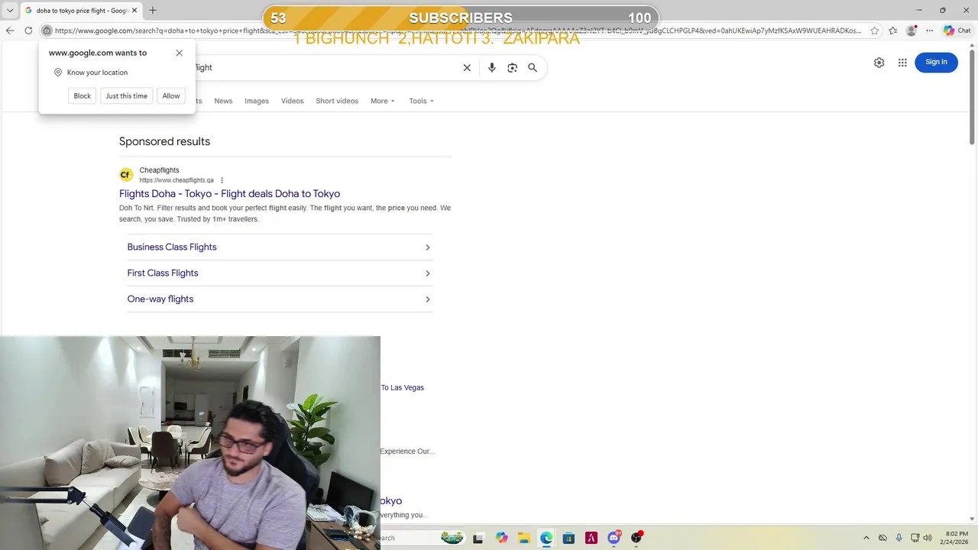Open a new browser tab

click(x=153, y=11)
